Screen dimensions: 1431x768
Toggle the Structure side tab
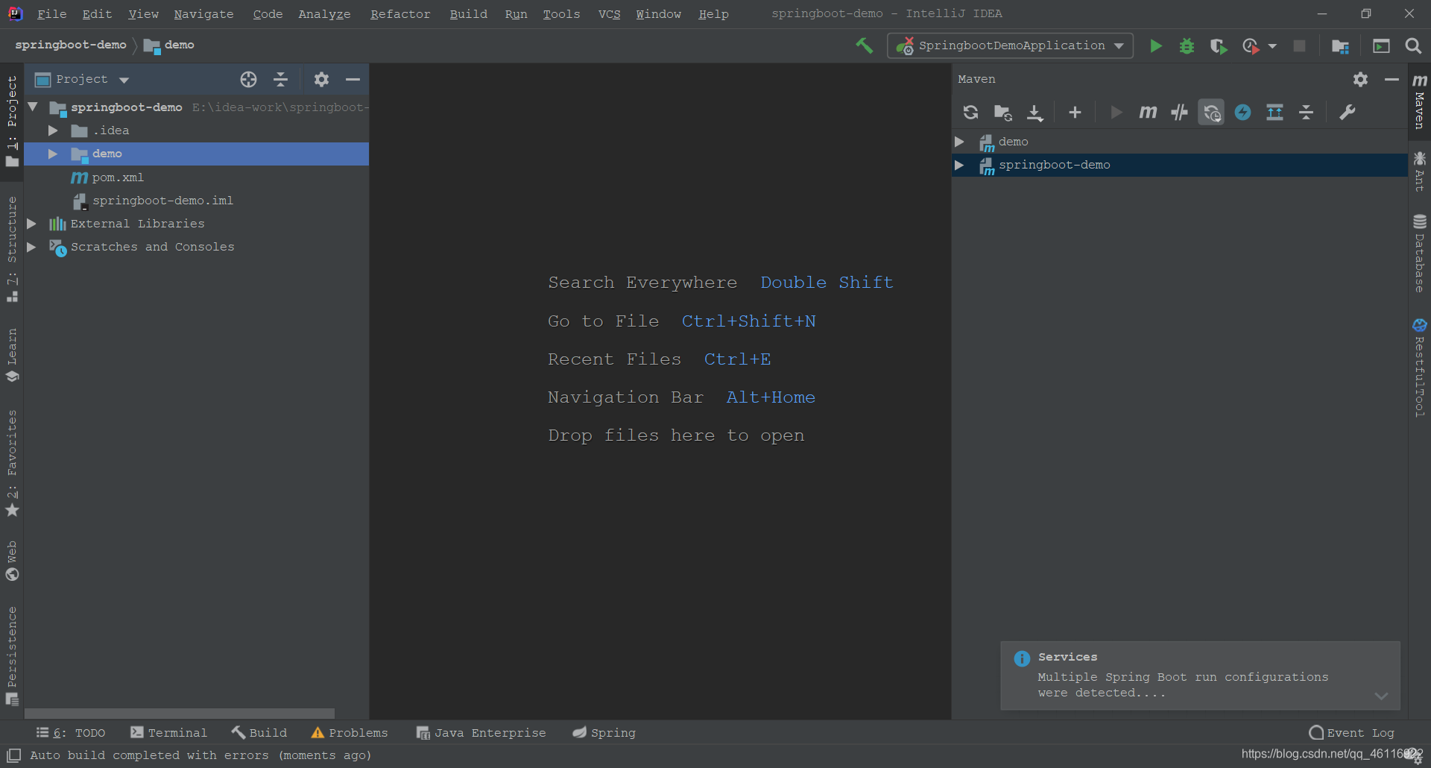tap(12, 248)
